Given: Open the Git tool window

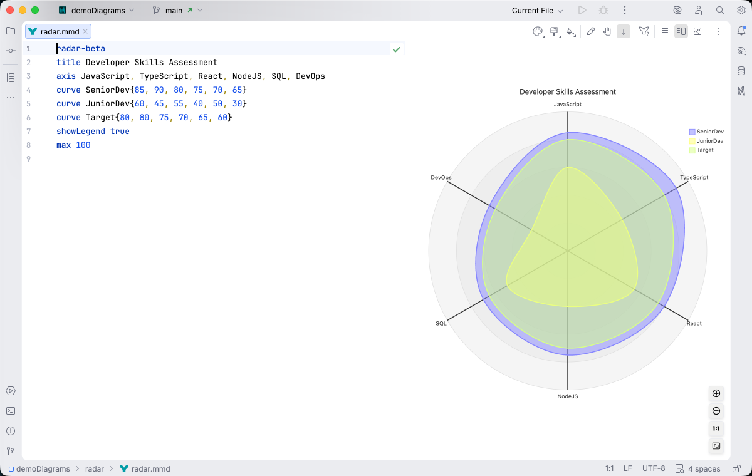Looking at the screenshot, I should pos(11,450).
